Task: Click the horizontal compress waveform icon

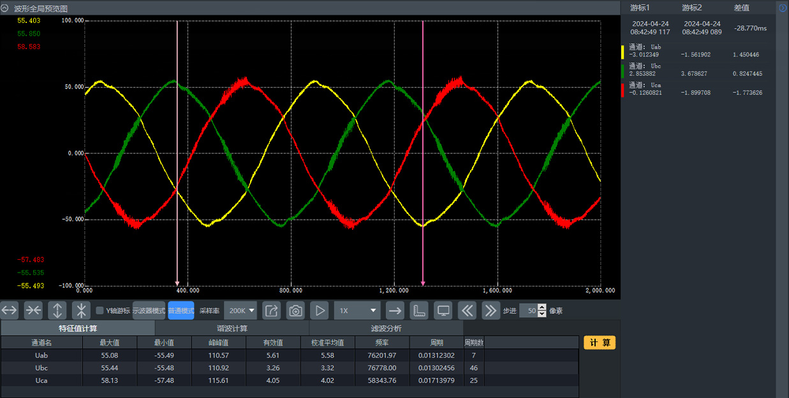Action: point(33,311)
